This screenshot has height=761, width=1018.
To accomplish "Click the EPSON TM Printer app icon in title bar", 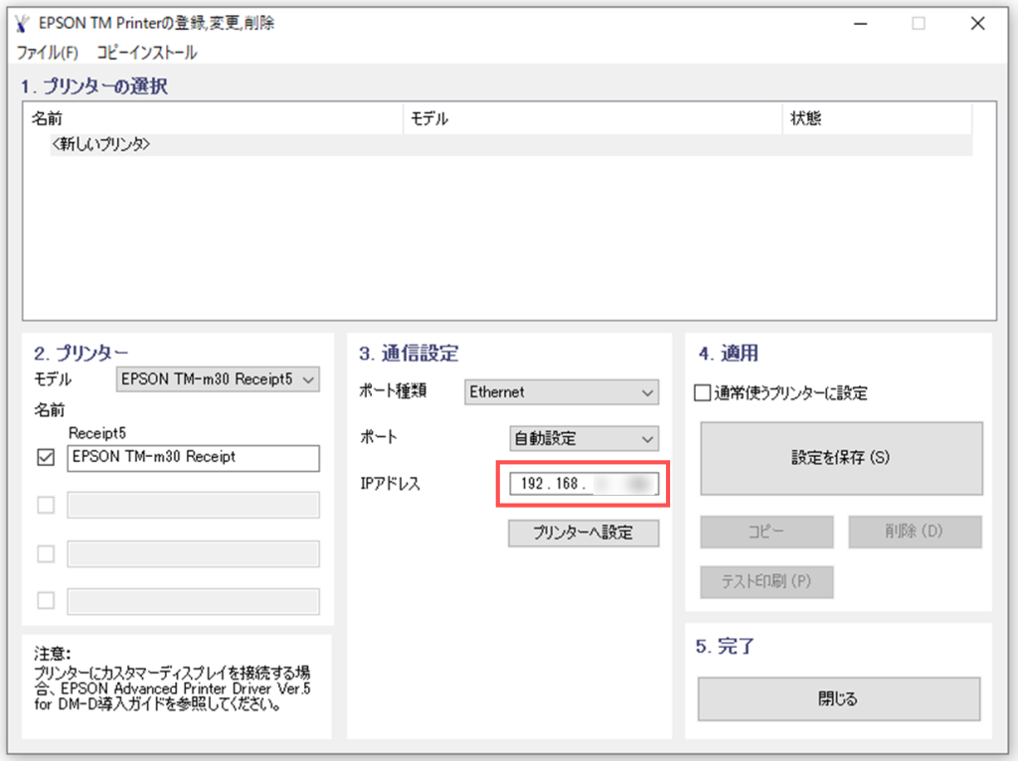I will (x=22, y=24).
